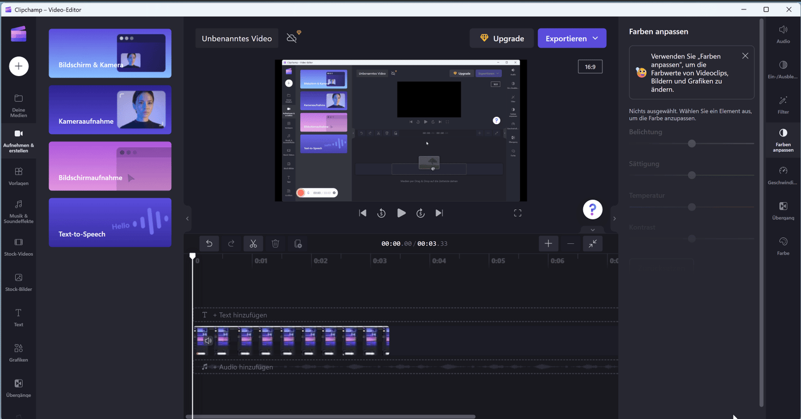
Task: Open the Vorlagen sidebar tab
Action: tap(19, 176)
